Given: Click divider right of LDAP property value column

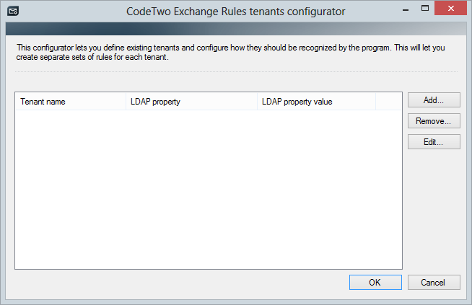Looking at the screenshot, I should click(376, 102).
